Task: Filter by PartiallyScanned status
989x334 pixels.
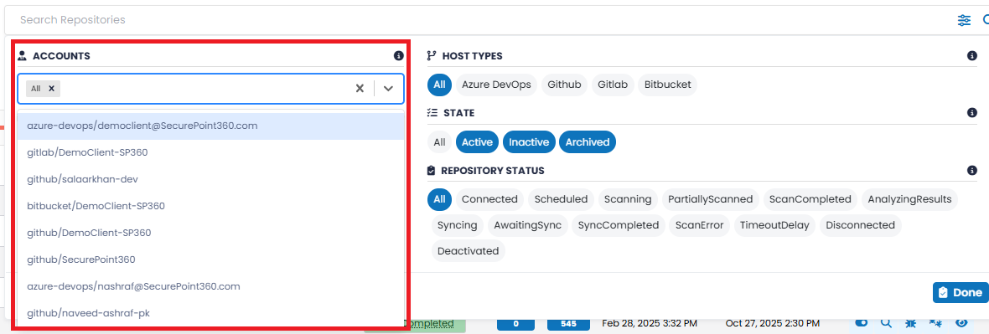Action: click(710, 200)
